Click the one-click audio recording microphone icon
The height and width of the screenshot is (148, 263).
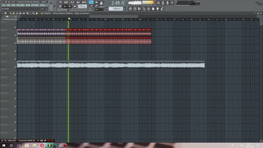(167, 3)
